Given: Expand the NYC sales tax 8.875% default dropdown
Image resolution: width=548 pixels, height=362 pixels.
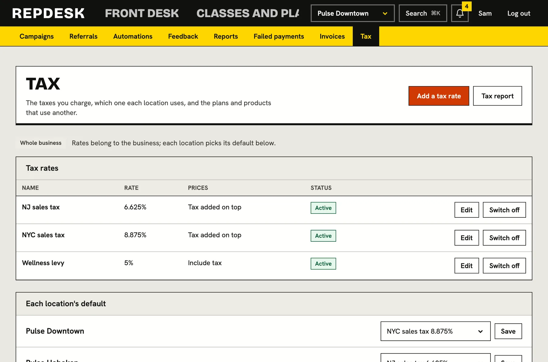Looking at the screenshot, I should (435, 331).
